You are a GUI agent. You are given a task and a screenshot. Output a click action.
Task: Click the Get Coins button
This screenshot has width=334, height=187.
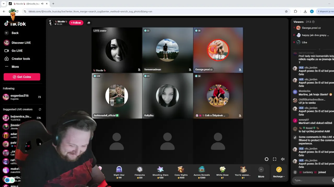point(22,77)
